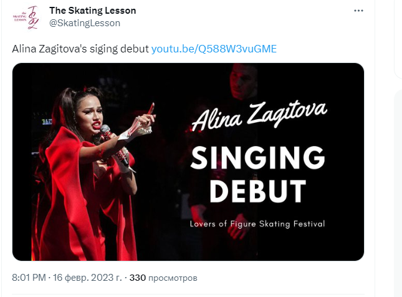This screenshot has height=297, width=402.
Task: Open the youtu.be/Q588W3vuGME link
Action: coord(214,49)
